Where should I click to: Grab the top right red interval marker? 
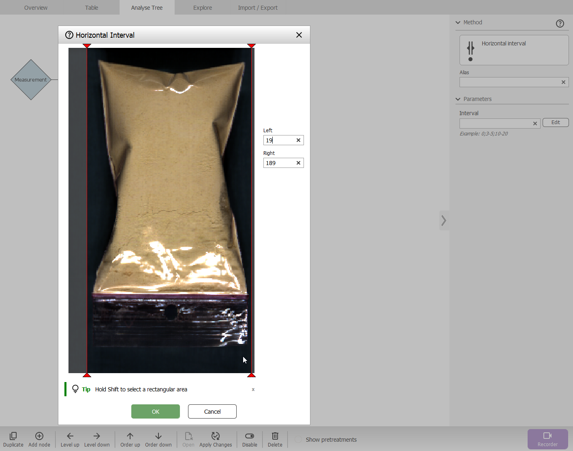(x=251, y=46)
